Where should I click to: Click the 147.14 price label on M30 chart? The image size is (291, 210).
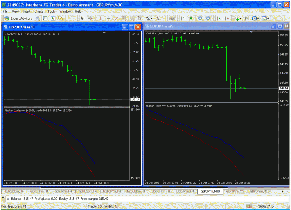point(135,99)
